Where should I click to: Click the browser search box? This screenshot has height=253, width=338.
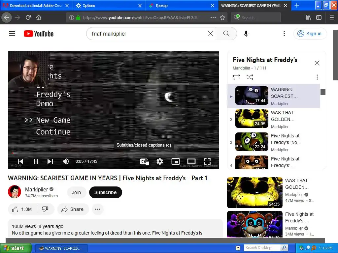(x=256, y=18)
